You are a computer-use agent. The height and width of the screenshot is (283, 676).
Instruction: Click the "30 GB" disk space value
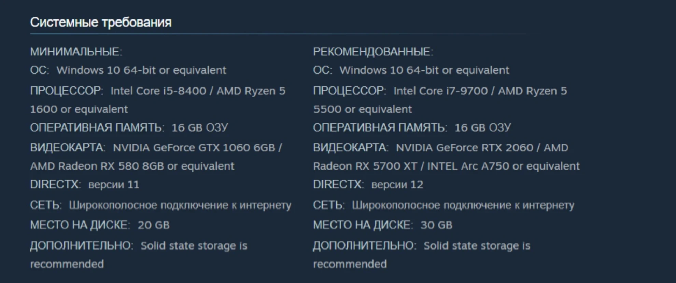436,225
